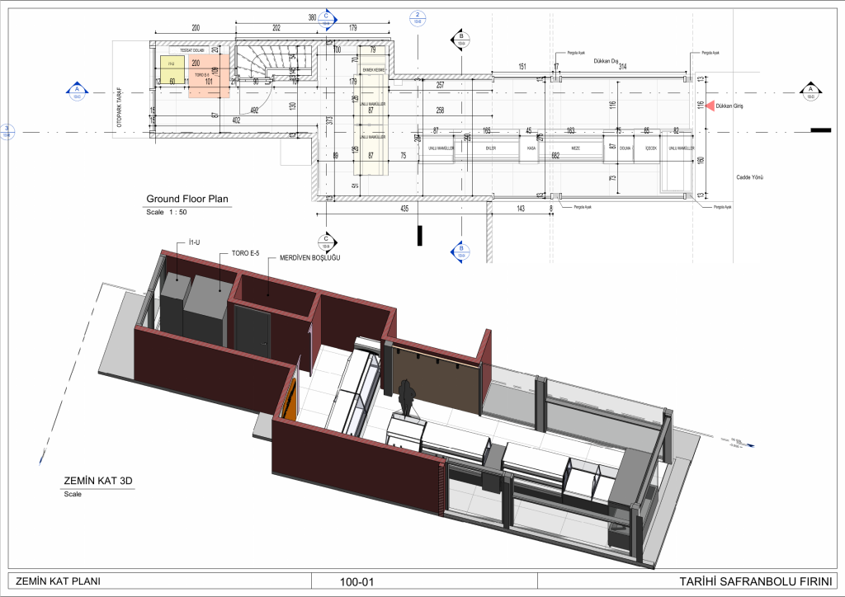Click the pink Dükkan Giriş entrance arrow

point(710,106)
